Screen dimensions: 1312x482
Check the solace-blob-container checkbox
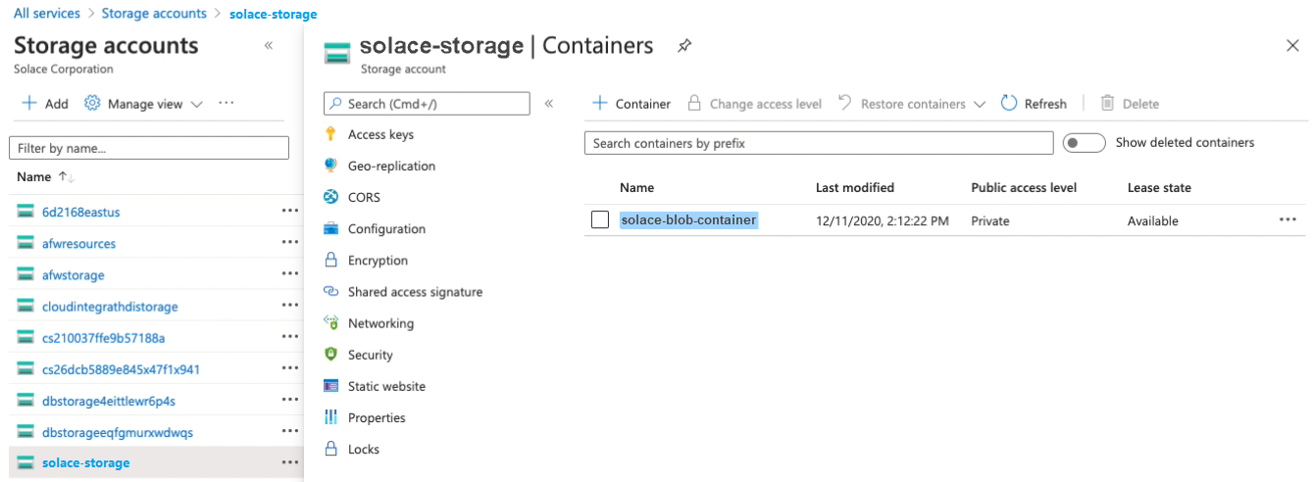click(600, 220)
